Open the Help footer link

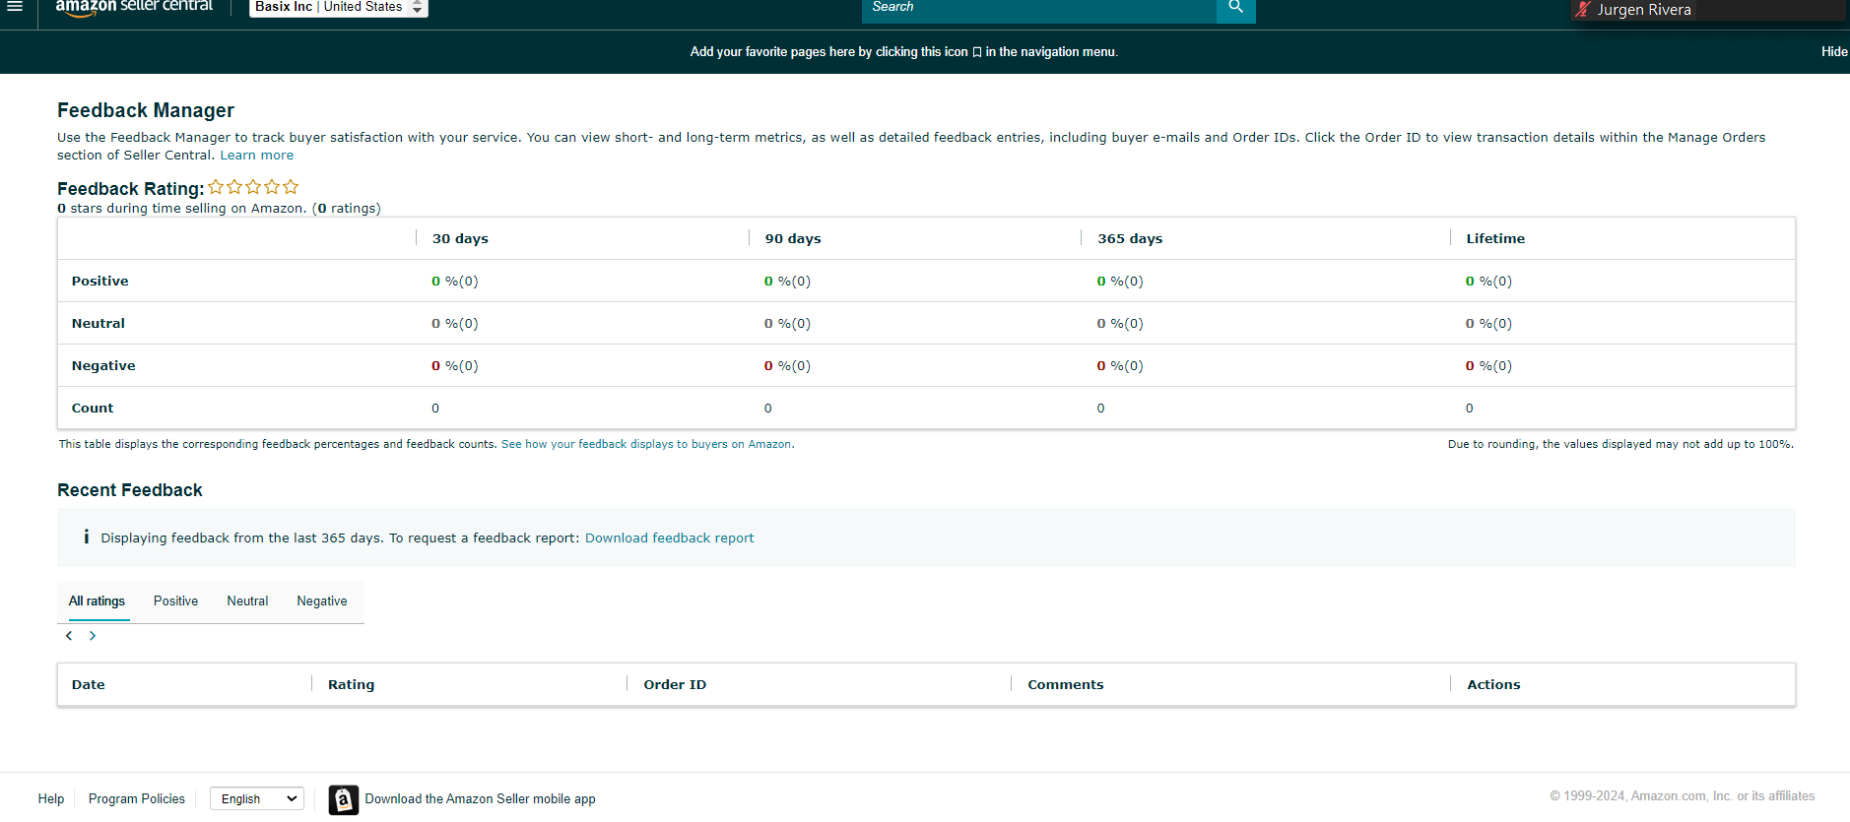point(51,799)
